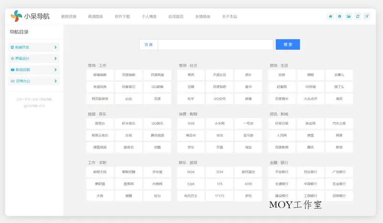Expand 影视后期 using its chevron arrow
This screenshot has height=223, width=383.
coord(56,70)
